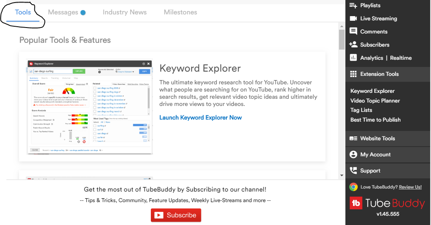Open Analytics in the sidebar
431x225 pixels.
pyautogui.click(x=372, y=58)
